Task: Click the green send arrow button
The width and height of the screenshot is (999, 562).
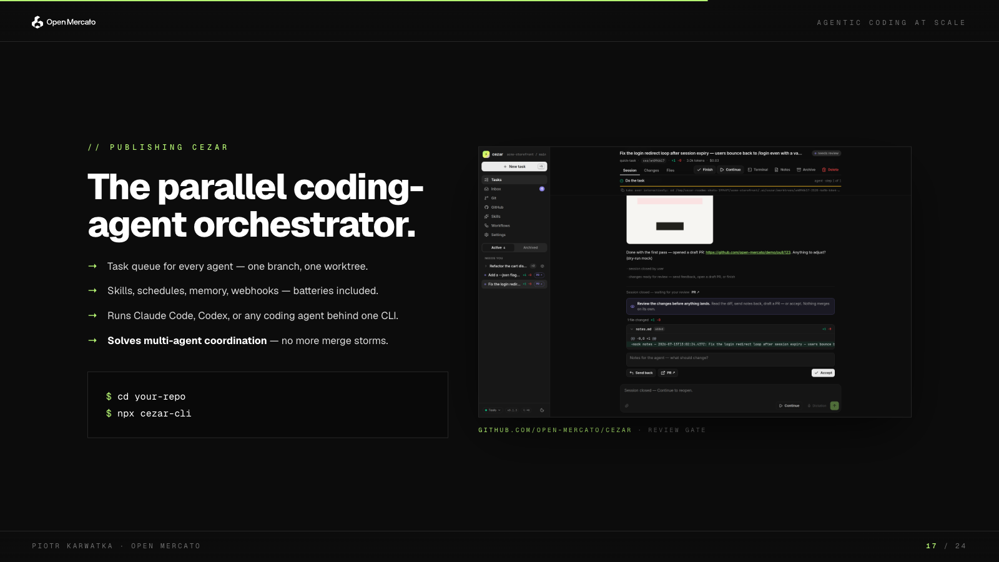Action: (834, 406)
